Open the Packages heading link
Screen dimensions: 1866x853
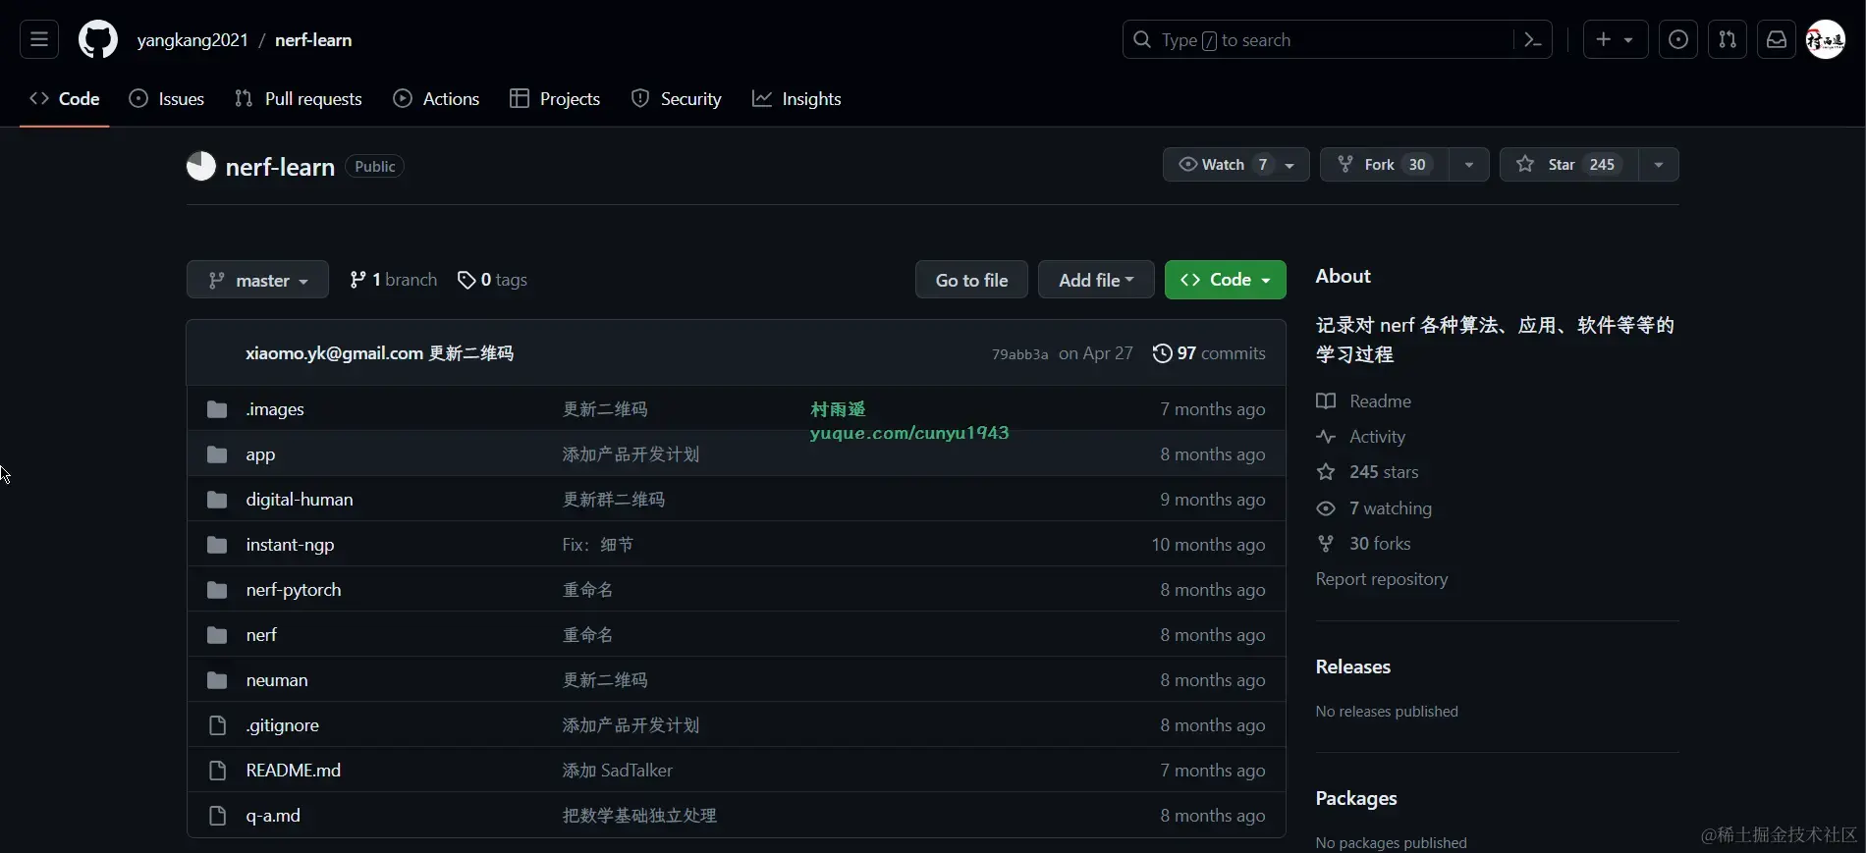[x=1356, y=798]
